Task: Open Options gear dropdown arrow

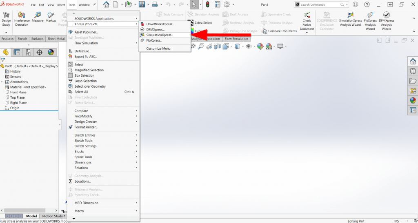Action: tap(233, 4)
